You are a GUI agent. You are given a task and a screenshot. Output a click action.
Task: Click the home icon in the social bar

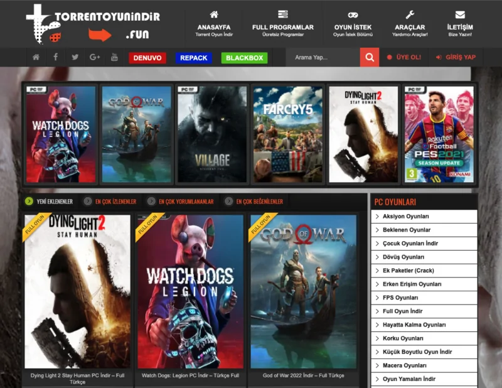[x=36, y=57]
